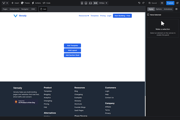Switch to the Animations panel tab
Screen dimensions: 180x120
click(x=168, y=9)
